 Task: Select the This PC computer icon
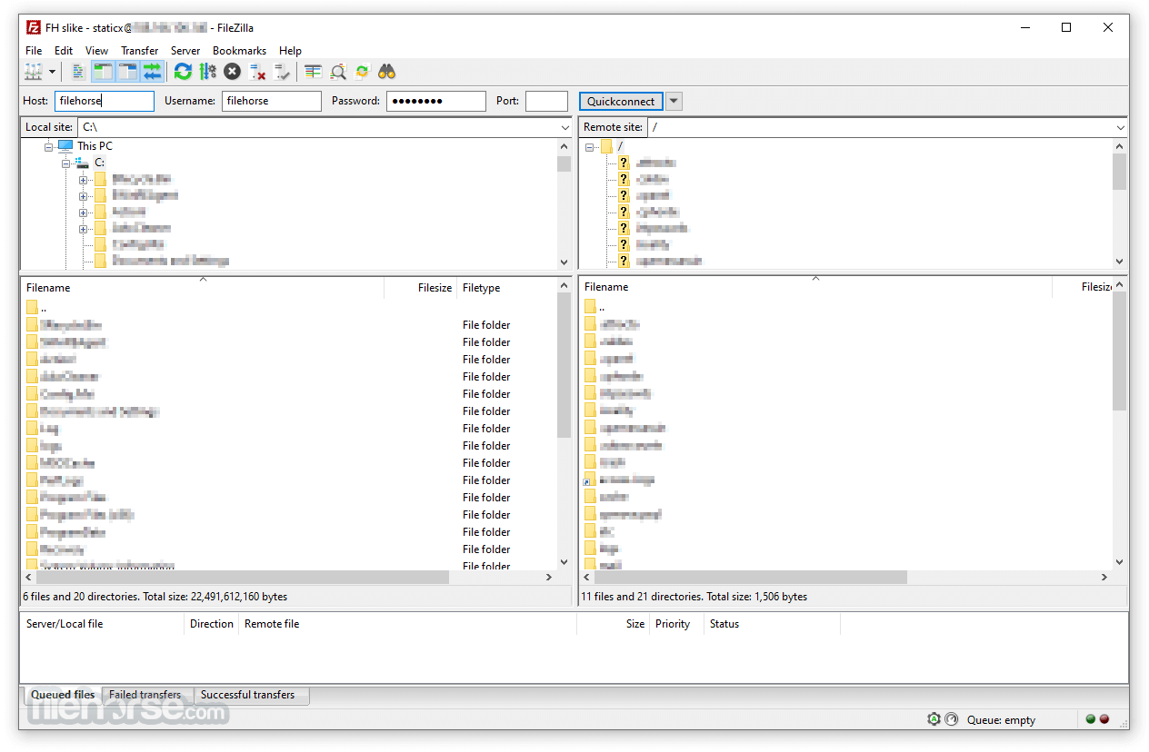click(65, 145)
